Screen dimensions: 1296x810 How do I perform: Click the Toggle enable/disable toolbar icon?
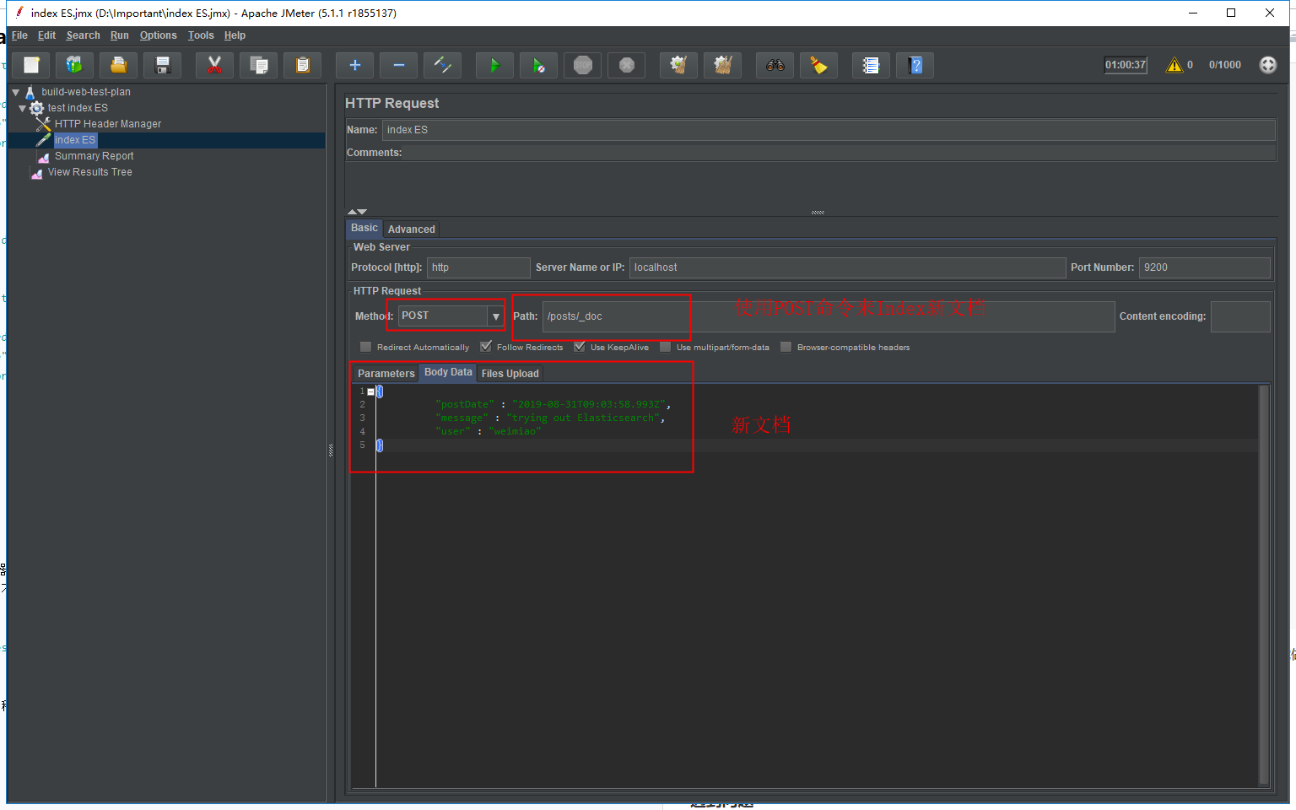pyautogui.click(x=443, y=65)
